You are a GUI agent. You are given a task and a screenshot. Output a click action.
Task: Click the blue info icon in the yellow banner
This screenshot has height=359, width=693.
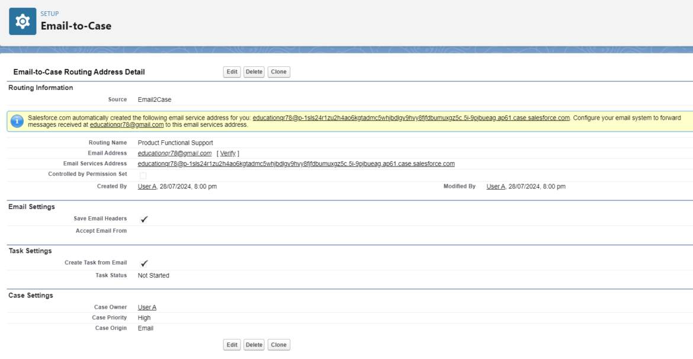(17, 121)
